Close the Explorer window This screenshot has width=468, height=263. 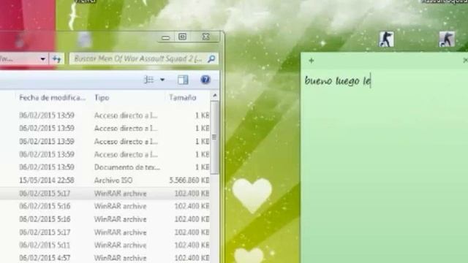coord(206,37)
